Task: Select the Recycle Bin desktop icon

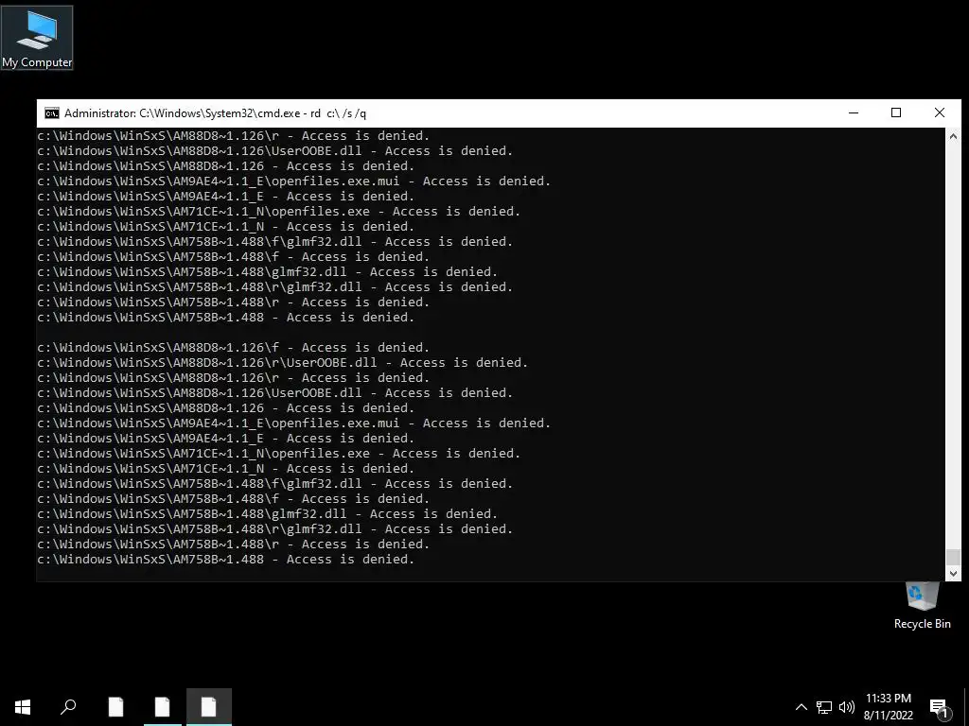Action: pos(922,606)
